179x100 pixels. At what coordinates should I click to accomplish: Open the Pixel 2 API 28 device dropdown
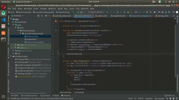(96, 12)
